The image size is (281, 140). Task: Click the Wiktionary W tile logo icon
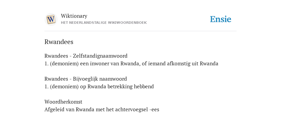pos(51,19)
